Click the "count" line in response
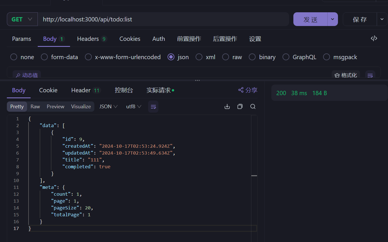 click(x=66, y=194)
